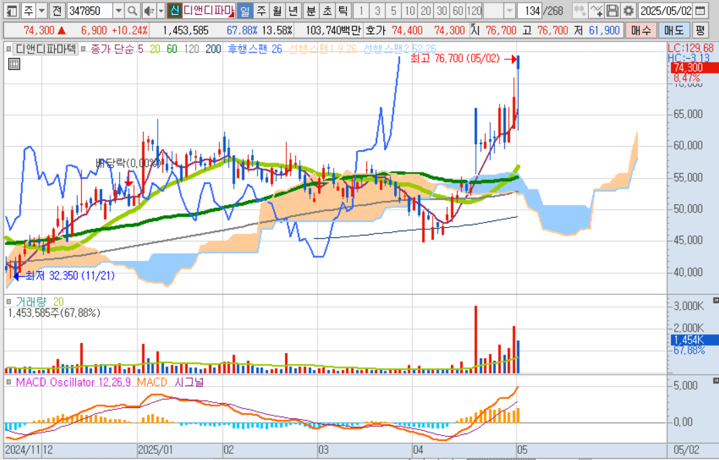The width and height of the screenshot is (719, 460).
Task: Click the 후행스팬 26 legend label
Action: (255, 49)
